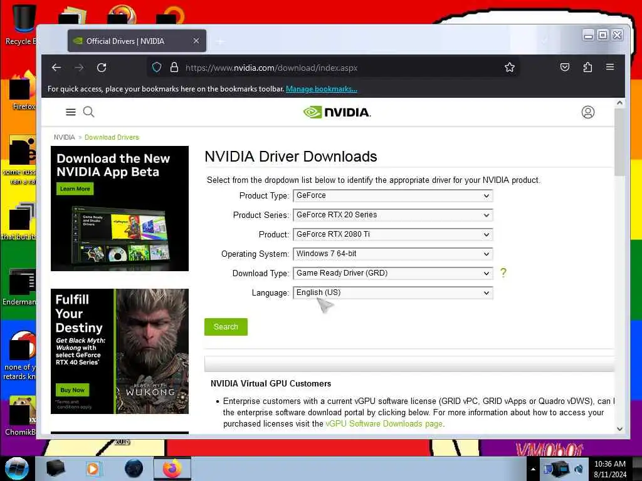Open the Download Type dropdown

(393, 273)
